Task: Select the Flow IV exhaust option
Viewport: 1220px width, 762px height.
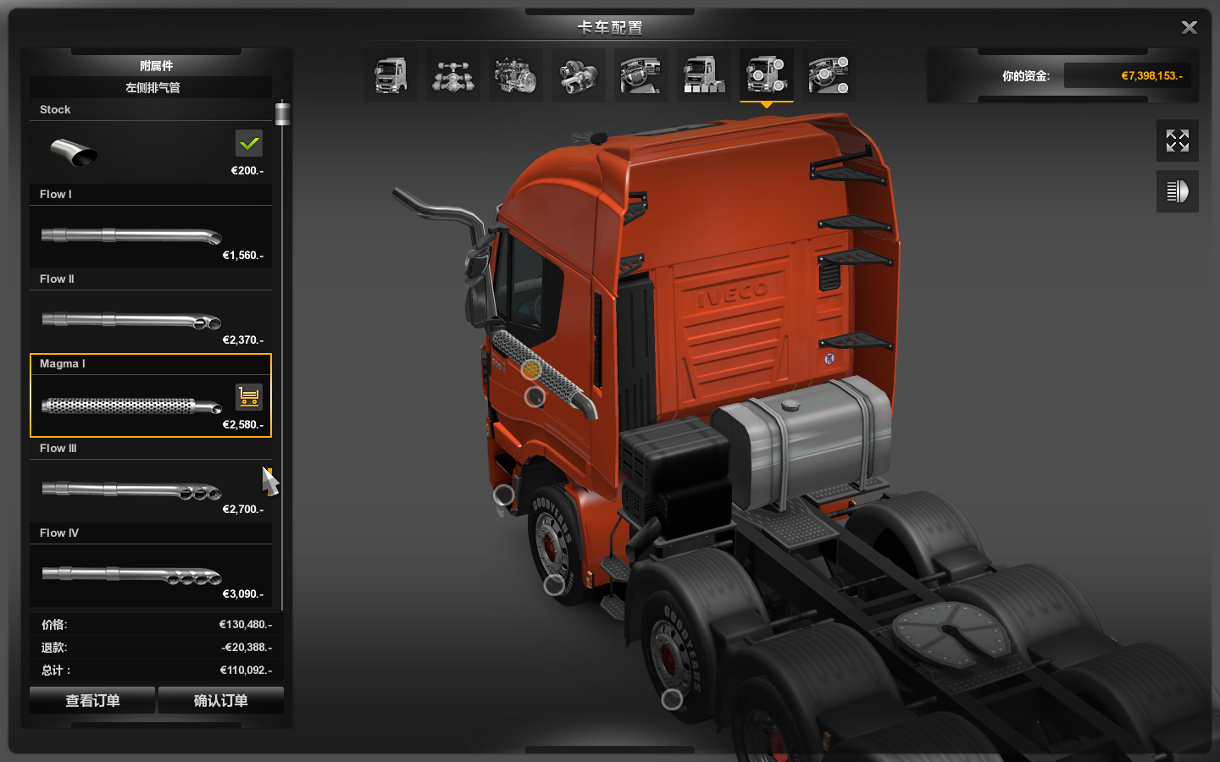Action: pos(151,575)
